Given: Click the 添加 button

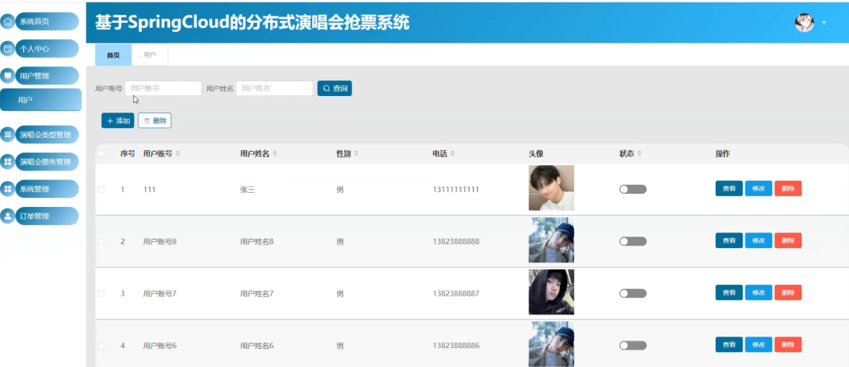Looking at the screenshot, I should [x=118, y=121].
